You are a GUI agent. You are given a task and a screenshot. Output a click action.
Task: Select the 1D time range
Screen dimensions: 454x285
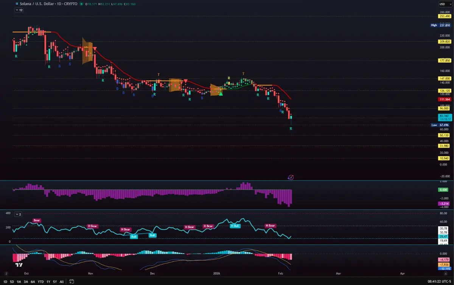tap(6, 282)
